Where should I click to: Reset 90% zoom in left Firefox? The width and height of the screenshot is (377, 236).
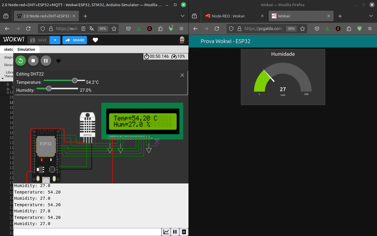(103, 29)
